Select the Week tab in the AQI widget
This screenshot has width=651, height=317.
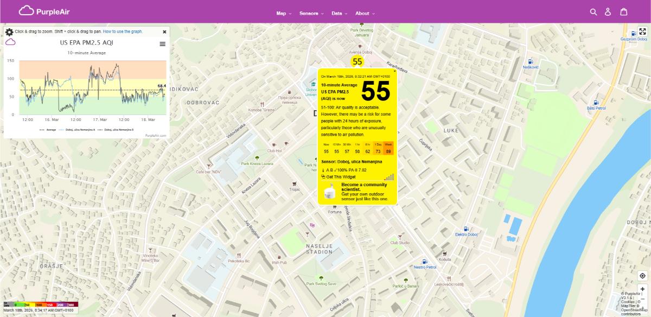(x=387, y=147)
